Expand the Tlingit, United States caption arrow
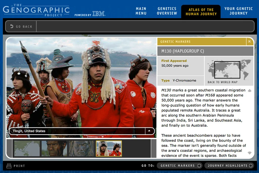Image resolution: width=259 pixels, height=173 pixels. click(149, 131)
